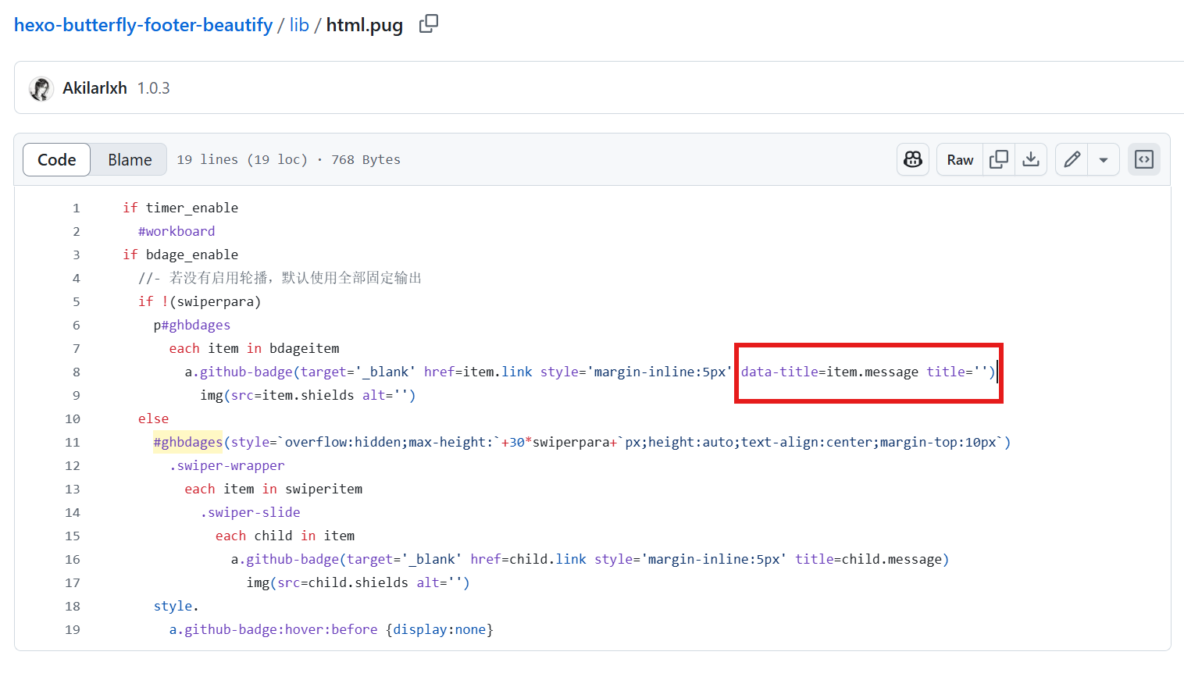Click the highlighted #ghbdages text on line 11
This screenshot has width=1184, height=673.
click(x=187, y=442)
